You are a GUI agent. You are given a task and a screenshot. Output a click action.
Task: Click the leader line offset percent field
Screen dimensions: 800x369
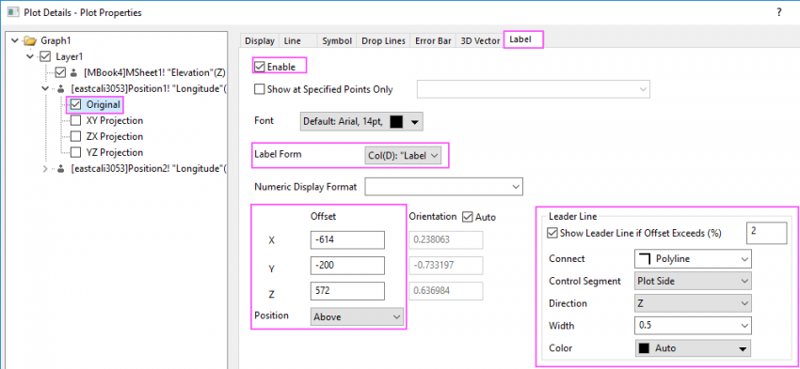pos(767,233)
